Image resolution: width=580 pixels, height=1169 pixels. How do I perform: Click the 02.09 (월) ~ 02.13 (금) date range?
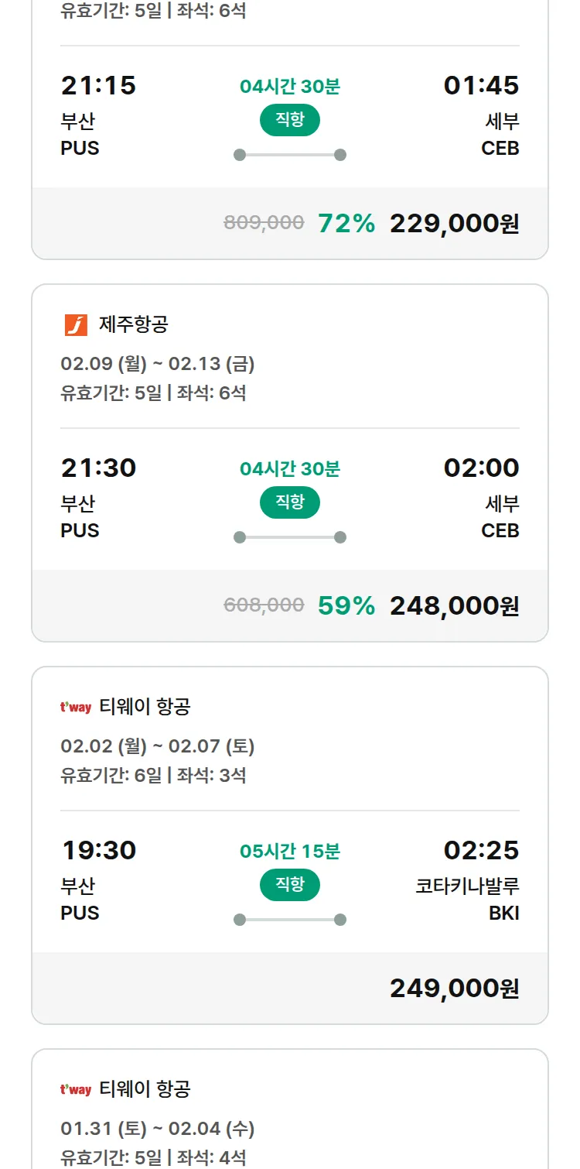158,363
